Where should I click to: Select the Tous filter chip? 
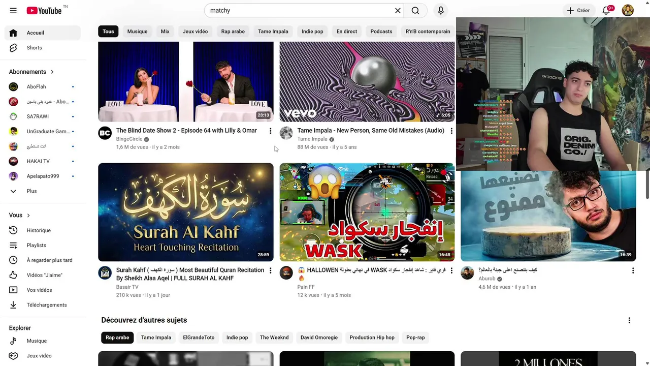[x=108, y=32]
